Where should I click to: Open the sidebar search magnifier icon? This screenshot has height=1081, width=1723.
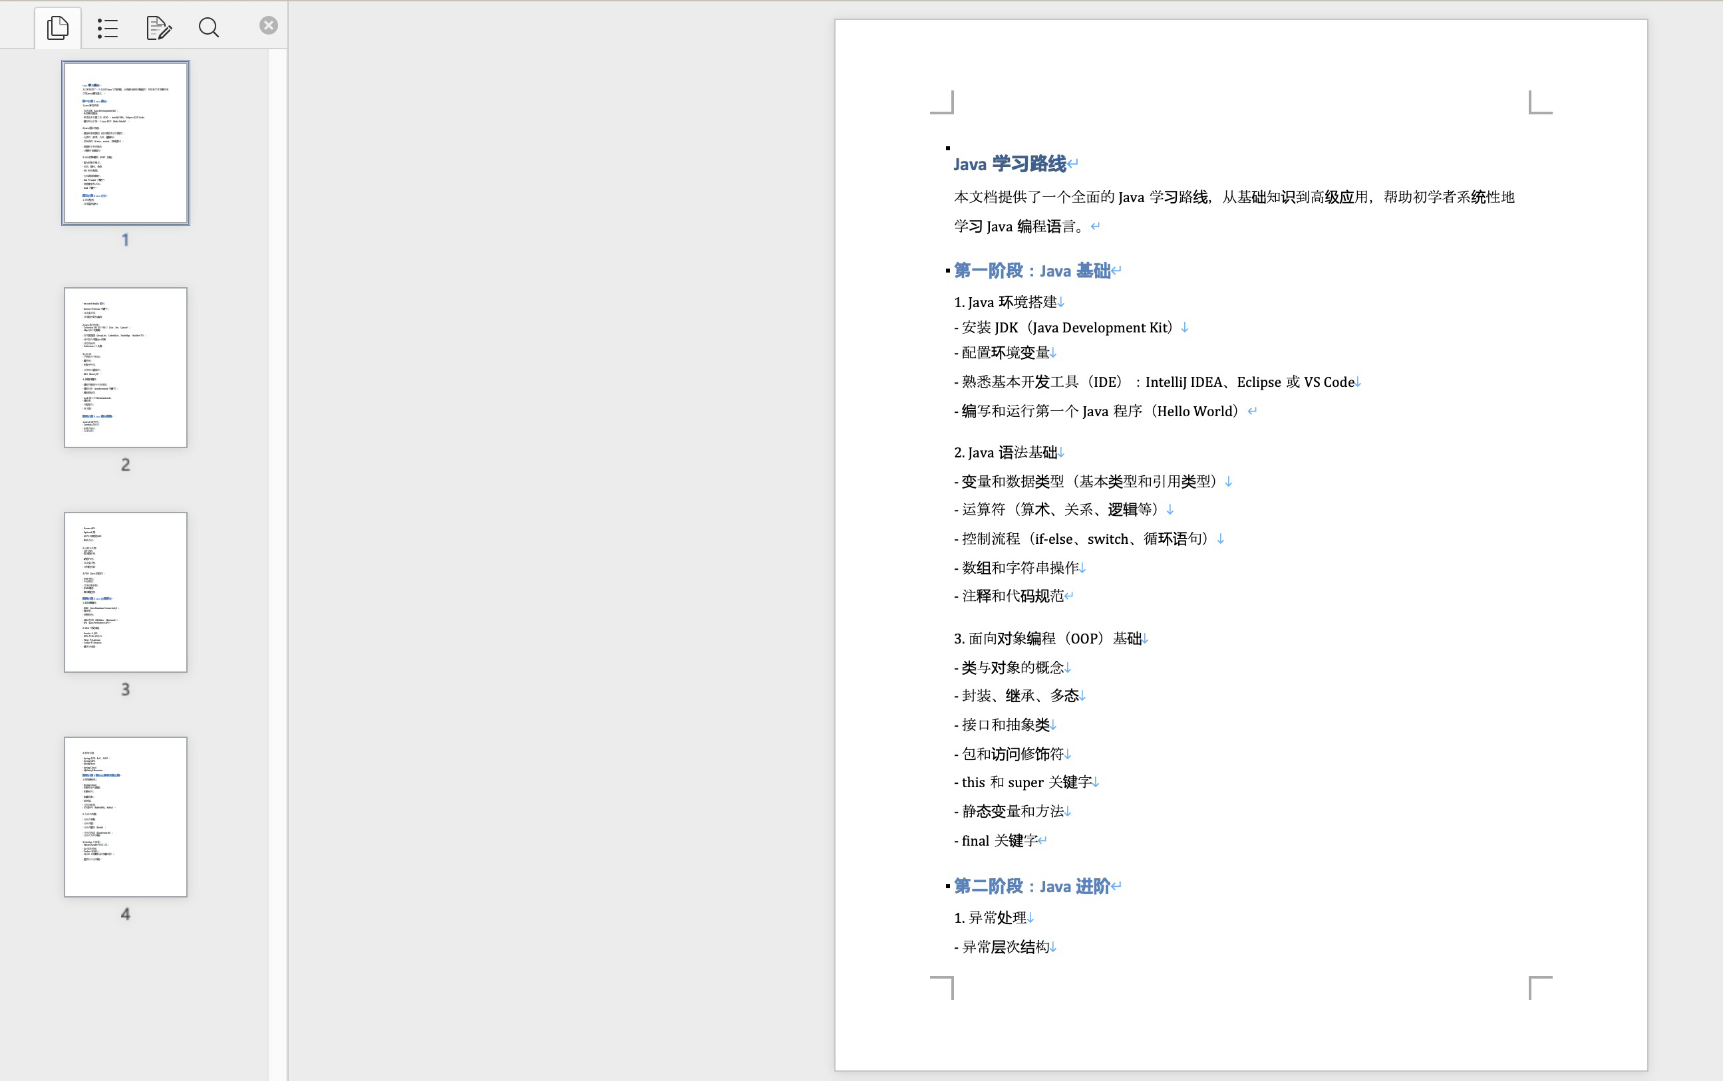point(209,28)
